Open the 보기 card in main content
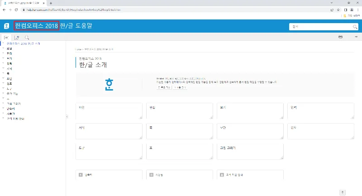 [x=250, y=111]
